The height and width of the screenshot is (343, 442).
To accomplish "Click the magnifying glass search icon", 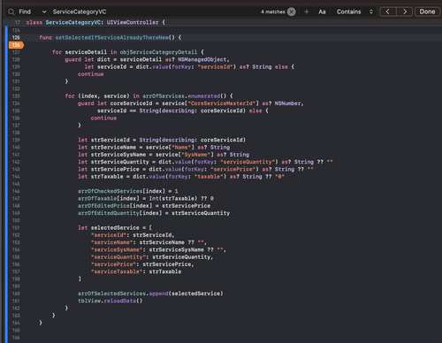I will coord(11,11).
